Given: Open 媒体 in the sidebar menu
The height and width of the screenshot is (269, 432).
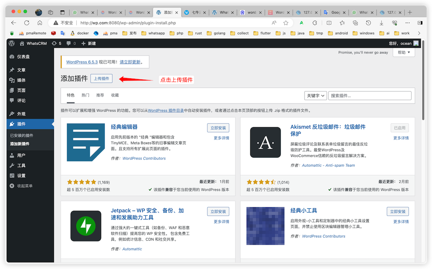Looking at the screenshot, I should coord(30,80).
